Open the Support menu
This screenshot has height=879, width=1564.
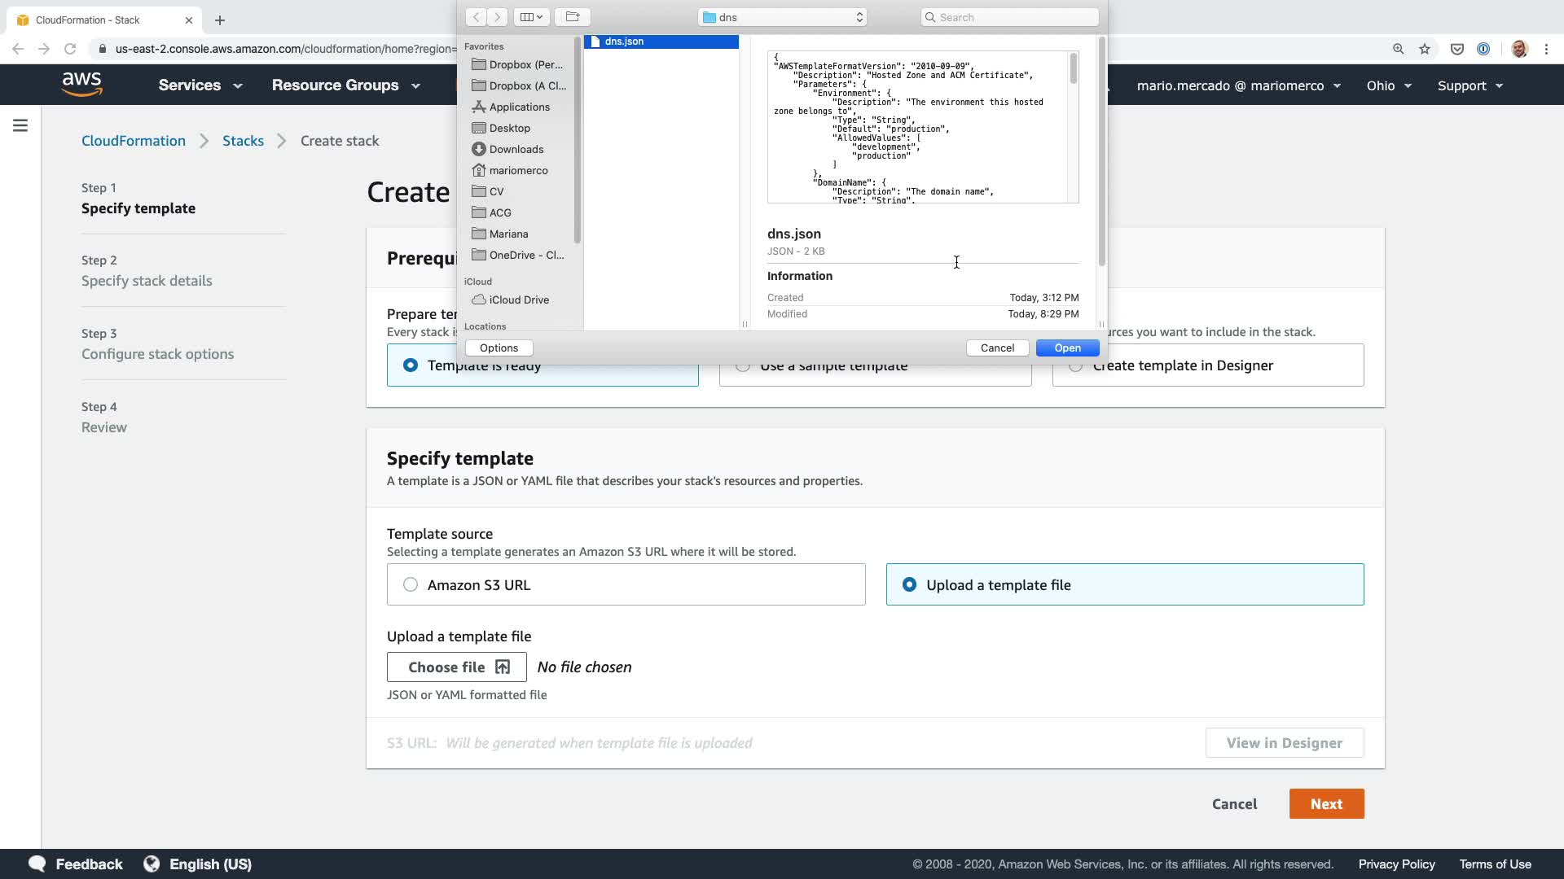(x=1470, y=85)
